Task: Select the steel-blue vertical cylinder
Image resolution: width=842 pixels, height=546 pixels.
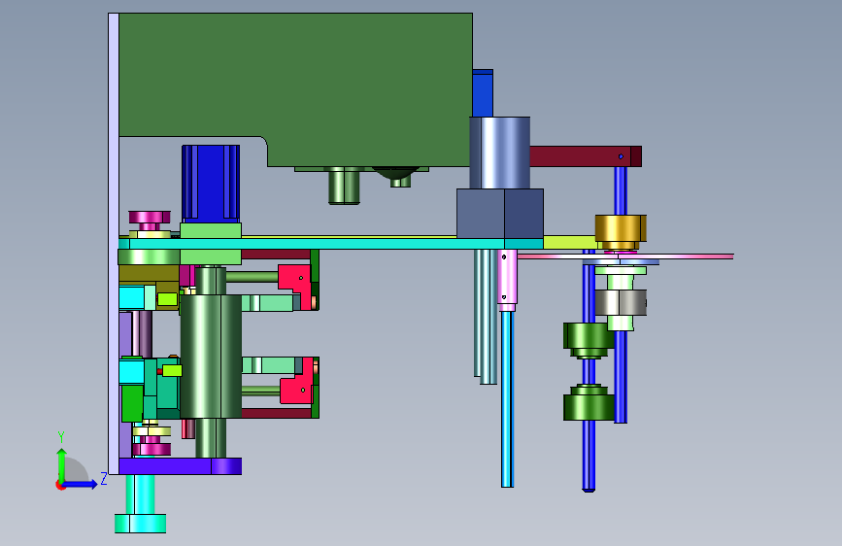Action: tap(500, 153)
